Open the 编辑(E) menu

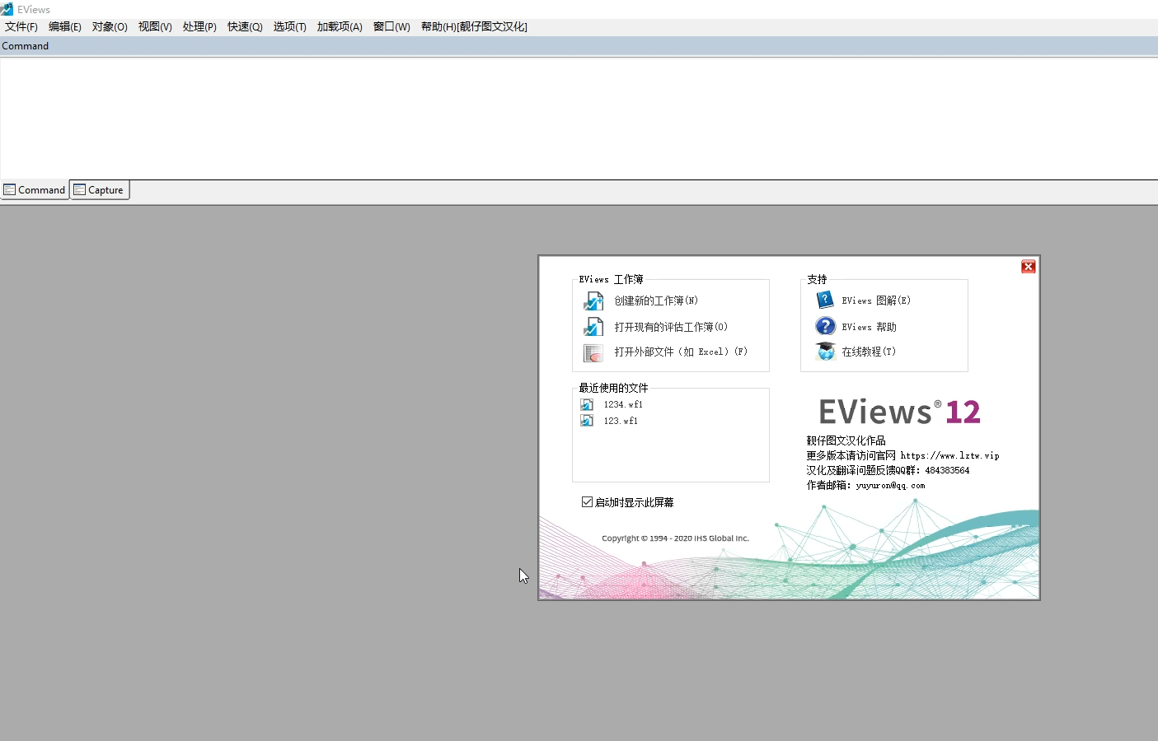pyautogui.click(x=65, y=26)
